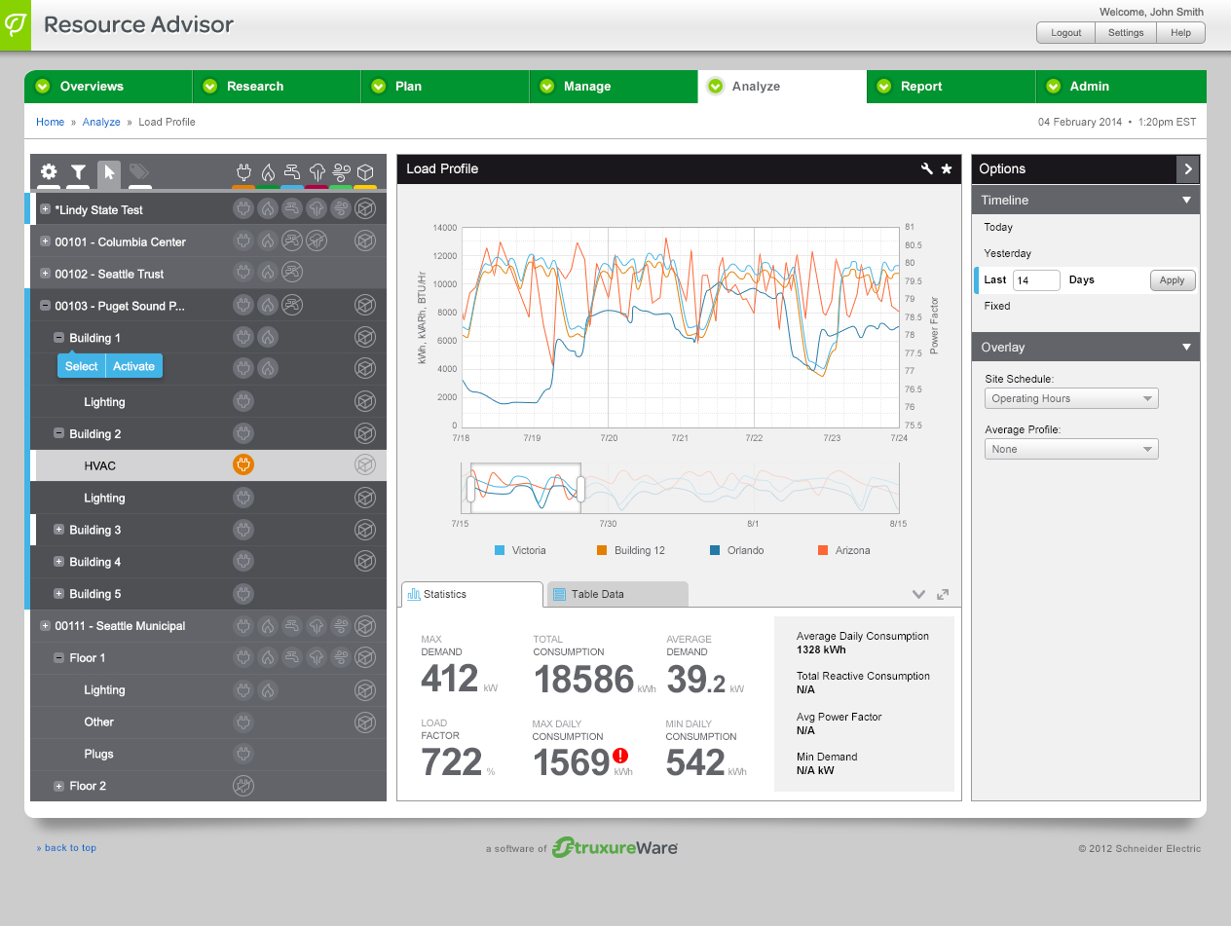Open Settings in the top bar
The width and height of the screenshot is (1231, 926).
(1126, 32)
